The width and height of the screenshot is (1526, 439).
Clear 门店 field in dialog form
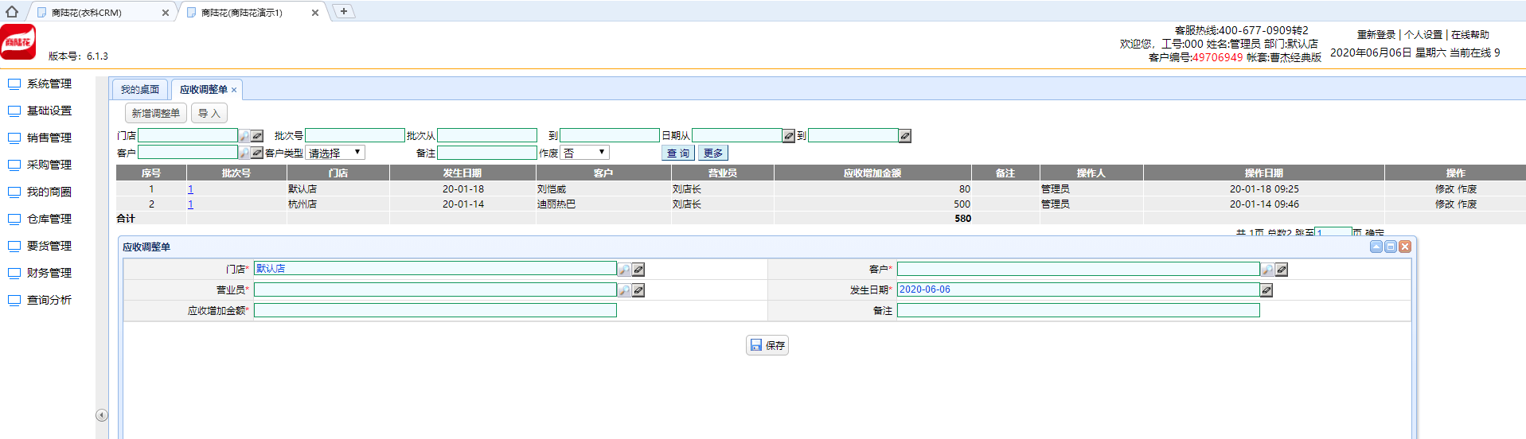638,270
